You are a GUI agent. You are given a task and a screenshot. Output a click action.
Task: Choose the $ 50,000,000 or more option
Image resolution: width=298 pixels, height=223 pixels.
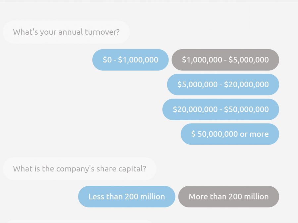click(230, 134)
